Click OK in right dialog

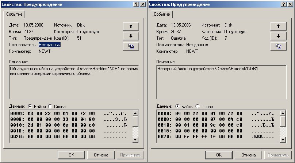point(219,155)
